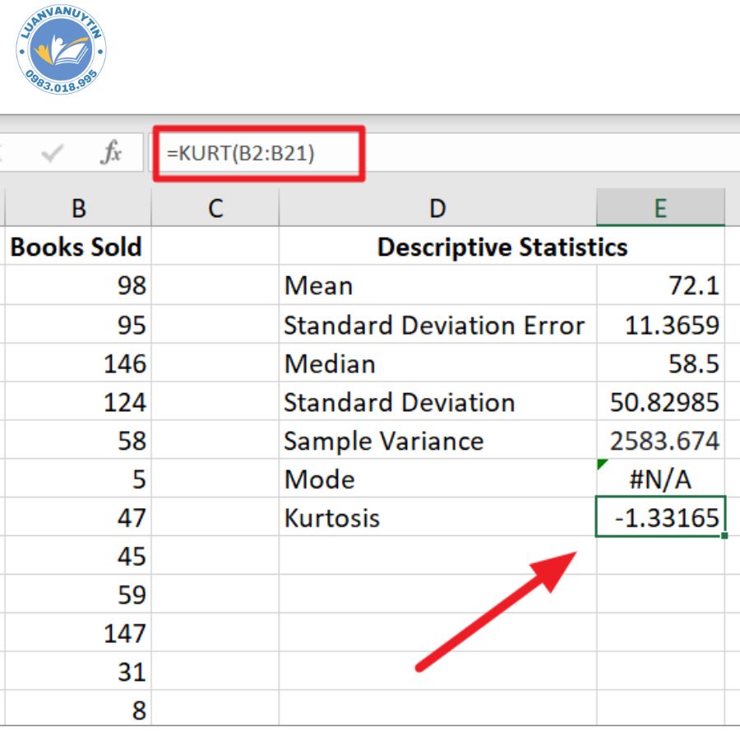740x740 pixels.
Task: Click the Insert Function fx icon
Action: coord(111,152)
